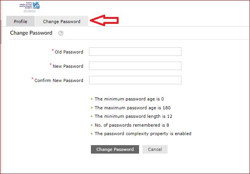Click the Cancel button
This screenshot has height=174, width=250.
155,149
